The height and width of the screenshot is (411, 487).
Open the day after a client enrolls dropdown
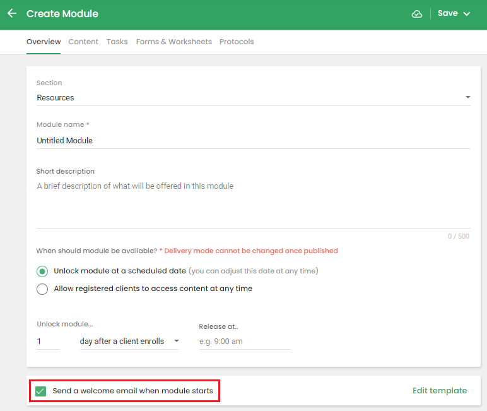[129, 342]
